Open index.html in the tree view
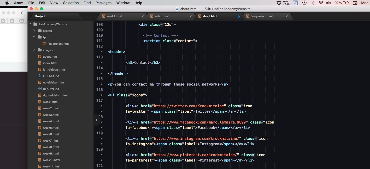The height and width of the screenshot is (169, 370). pos(50,63)
